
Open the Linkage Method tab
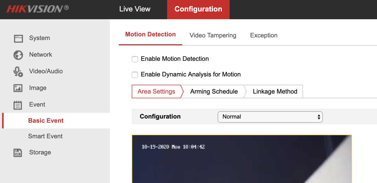[275, 91]
